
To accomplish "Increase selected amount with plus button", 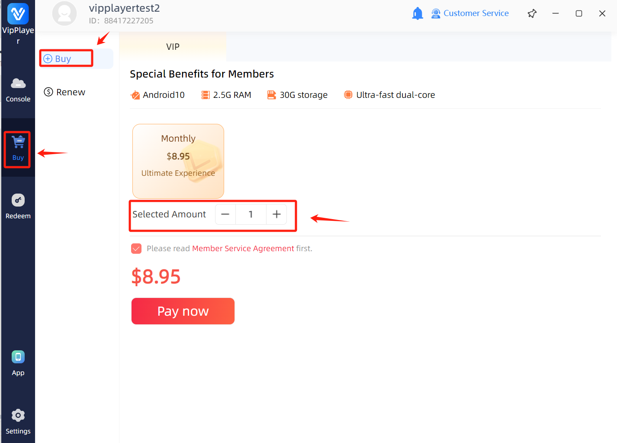I will pos(276,214).
